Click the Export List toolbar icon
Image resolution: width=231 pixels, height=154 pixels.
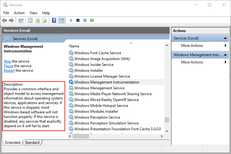point(44,20)
